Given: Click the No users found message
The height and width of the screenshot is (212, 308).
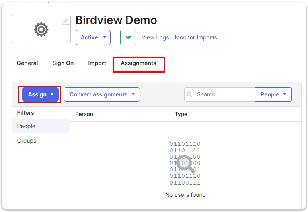Looking at the screenshot, I should point(186,195).
